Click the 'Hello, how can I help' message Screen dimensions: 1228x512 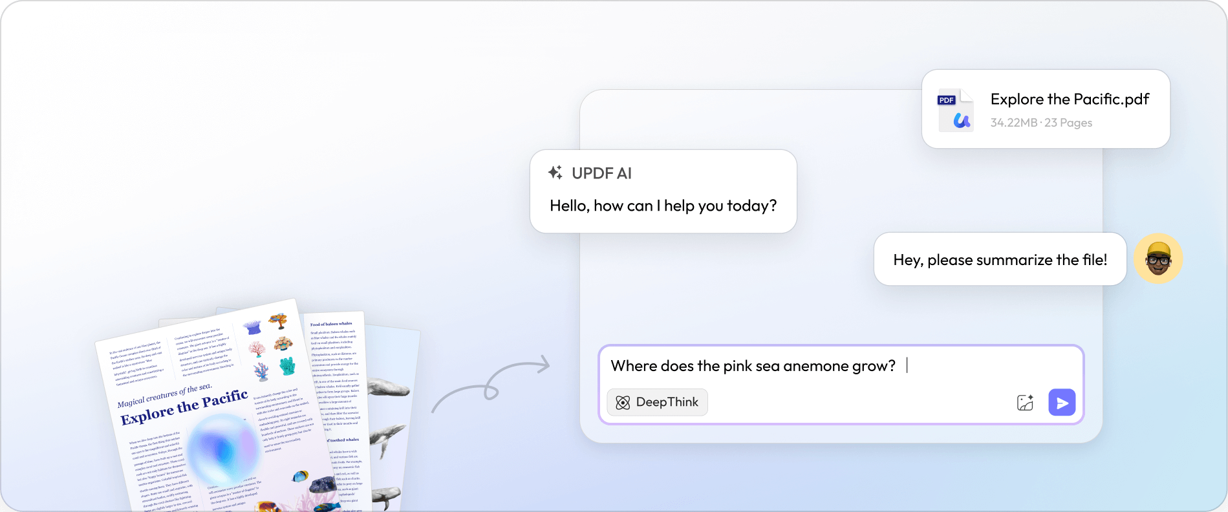[663, 206]
